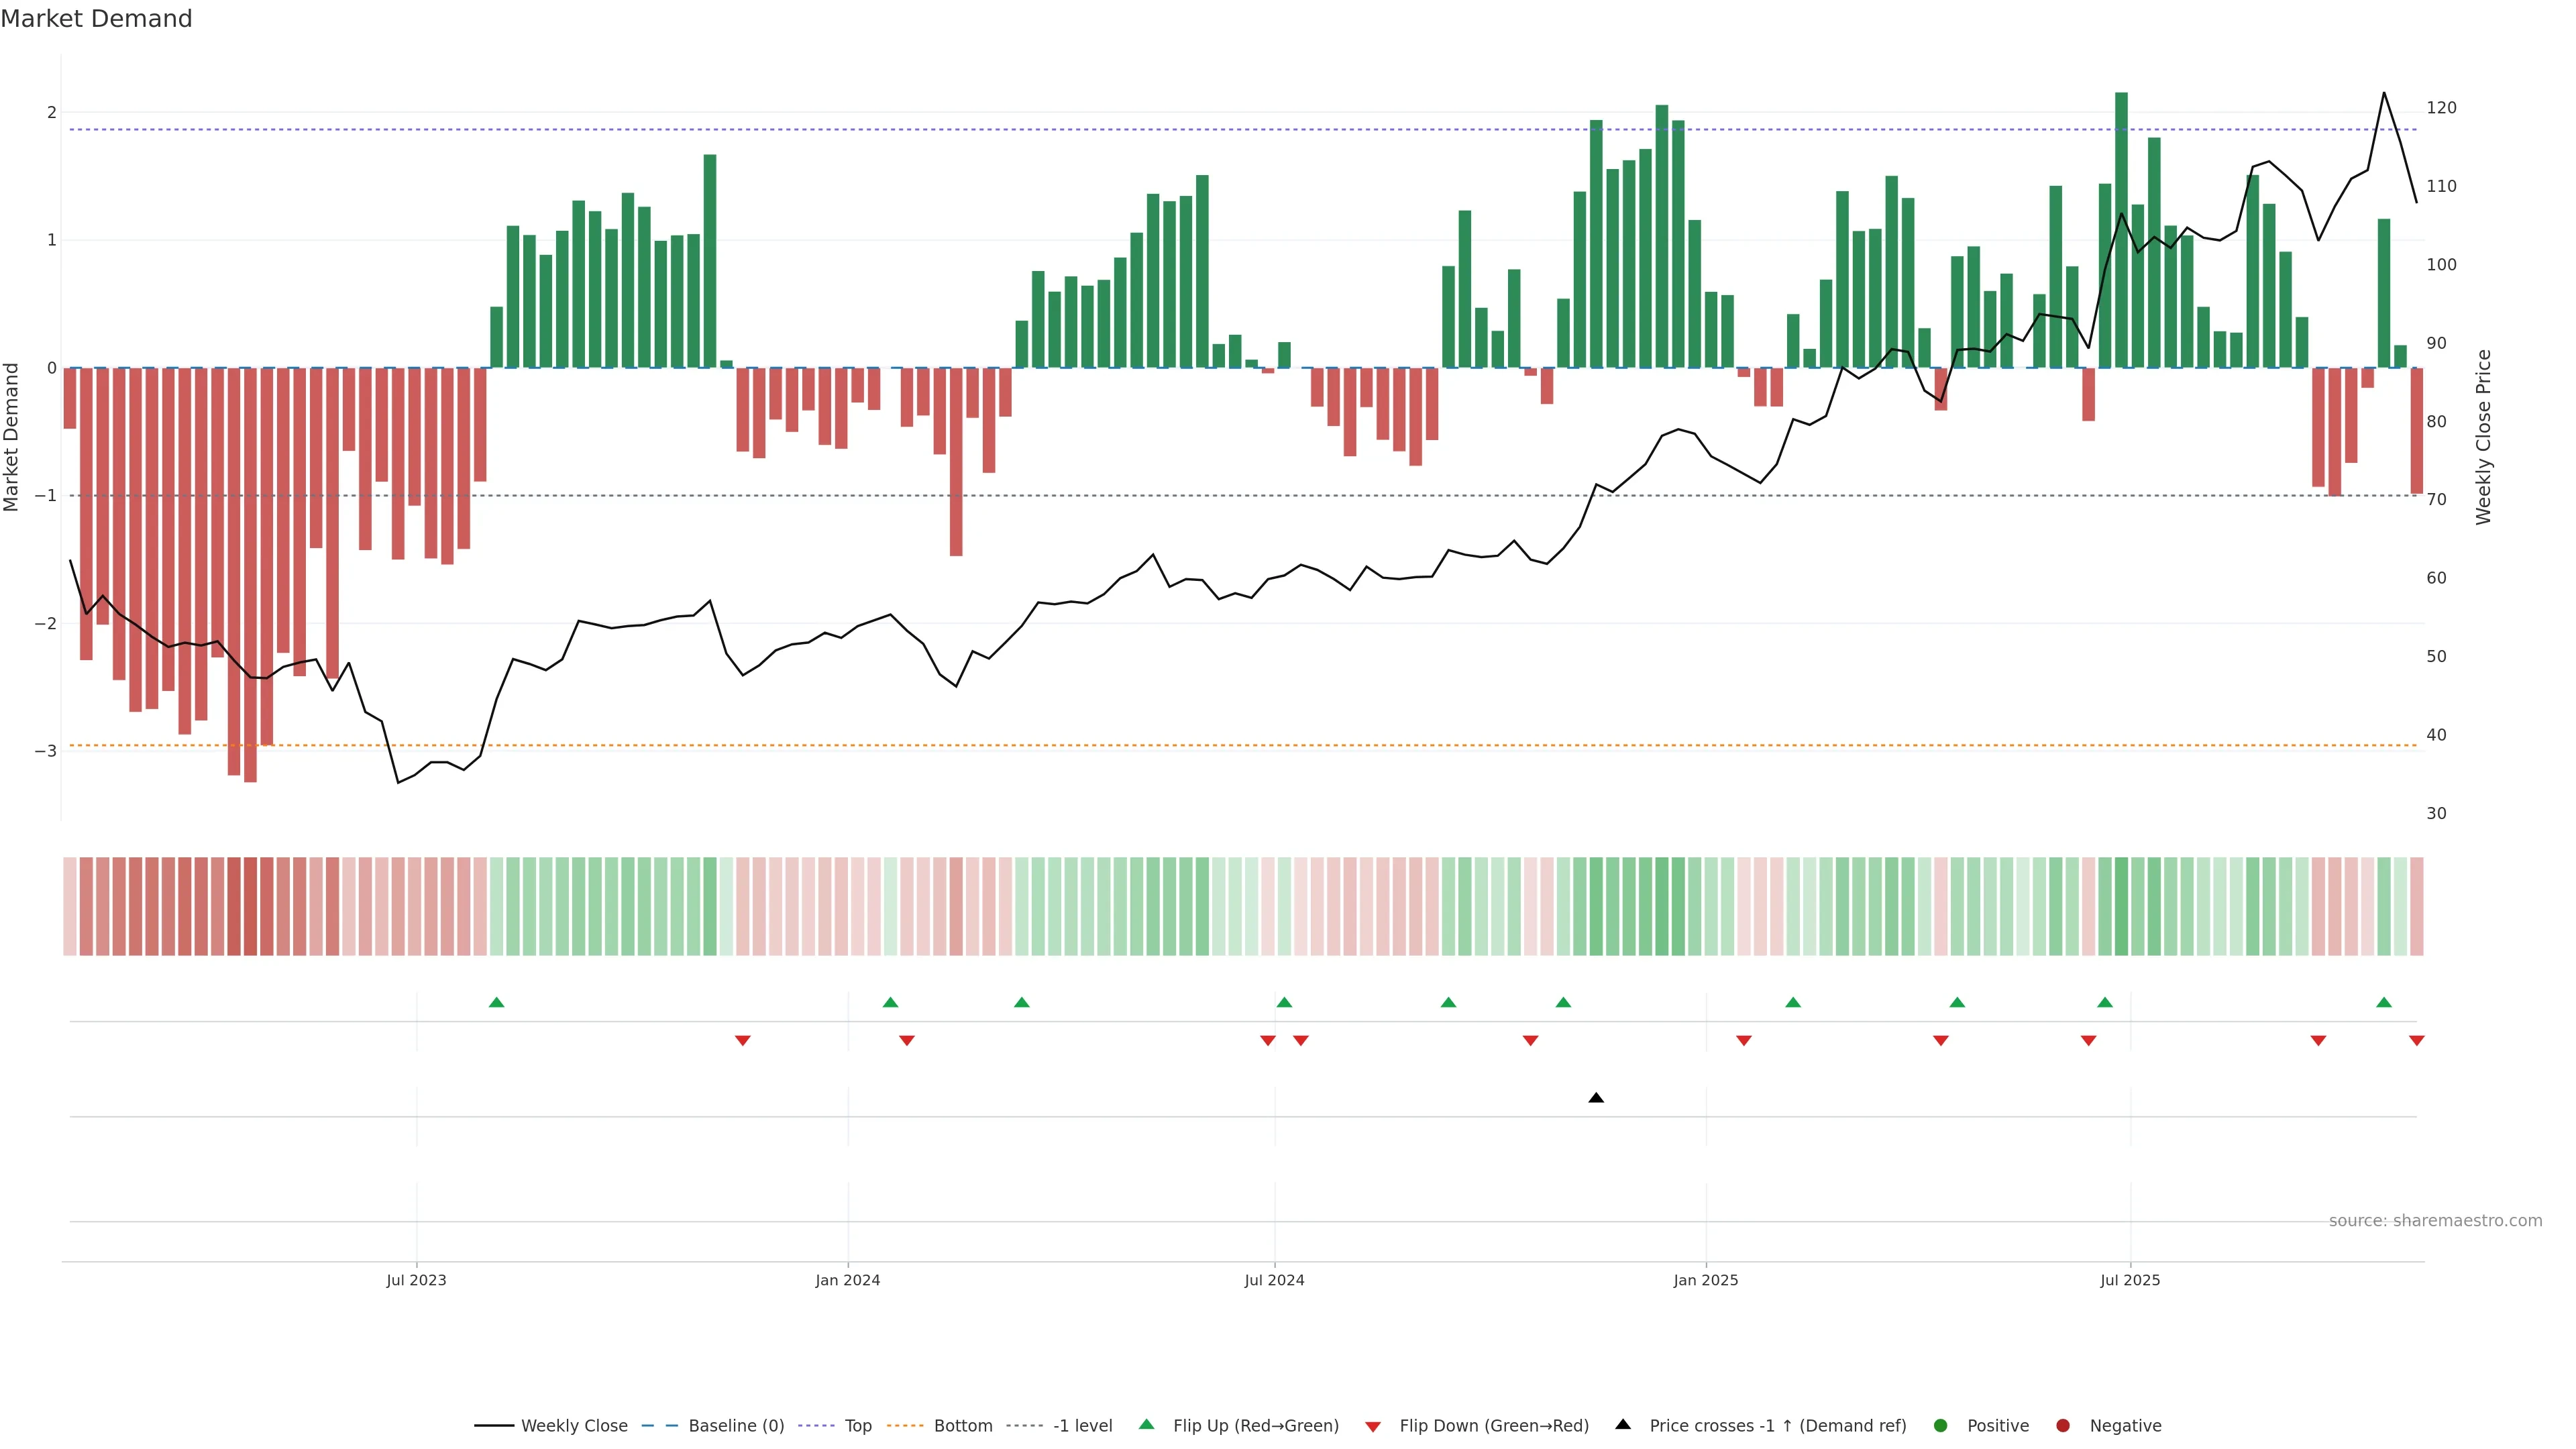2576x1449 pixels.
Task: Click the first green flip-up marker
Action: tap(497, 1002)
